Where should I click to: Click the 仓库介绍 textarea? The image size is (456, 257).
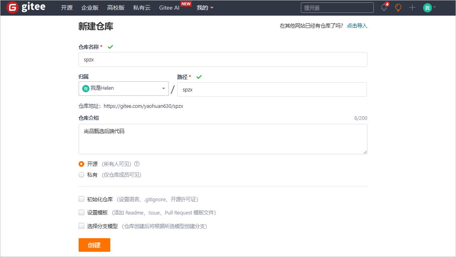(x=223, y=139)
